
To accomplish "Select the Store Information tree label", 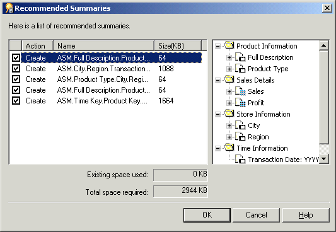I will tap(264, 114).
